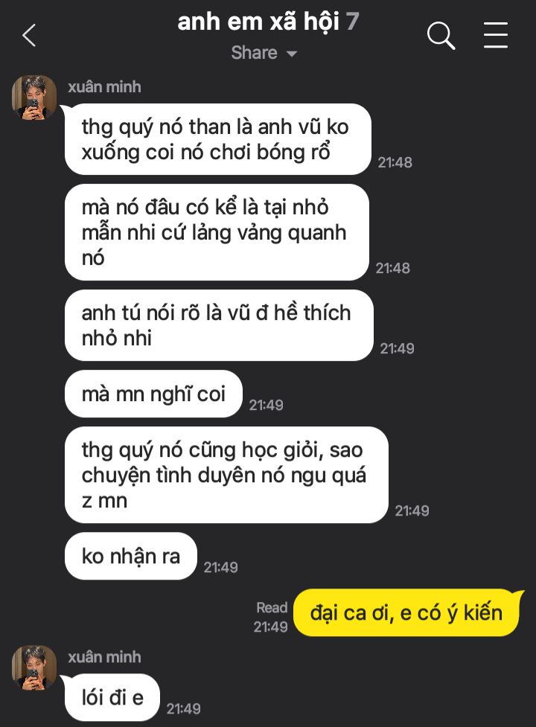Select the message about chơi bóng rổ
This screenshot has height=727, width=536.
click(x=218, y=139)
